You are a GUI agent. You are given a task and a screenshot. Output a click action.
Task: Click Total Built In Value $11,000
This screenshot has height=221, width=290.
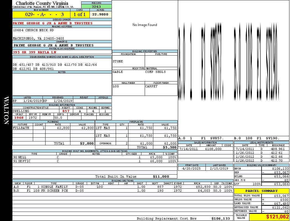[x=161, y=177]
